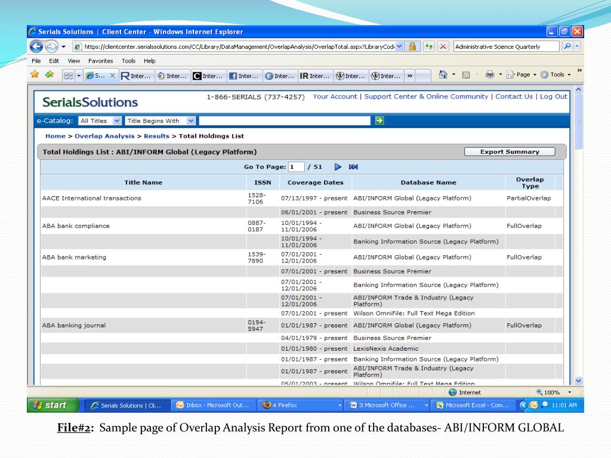The height and width of the screenshot is (458, 611).
Task: Open the View menu
Action: tap(73, 61)
